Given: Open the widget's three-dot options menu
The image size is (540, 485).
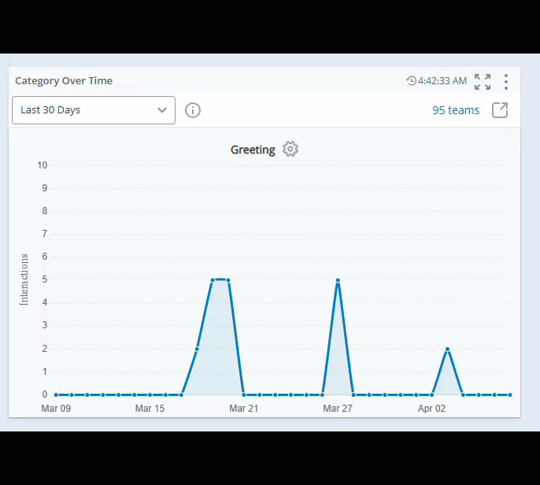Looking at the screenshot, I should coord(506,81).
